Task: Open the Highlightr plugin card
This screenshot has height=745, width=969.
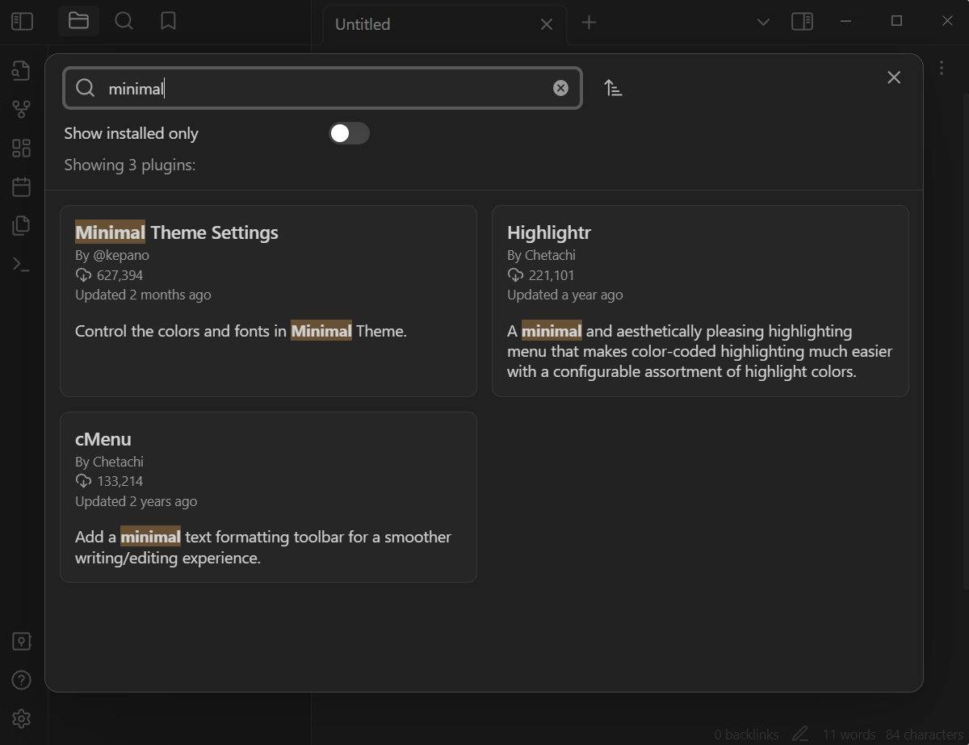Action: coord(700,301)
